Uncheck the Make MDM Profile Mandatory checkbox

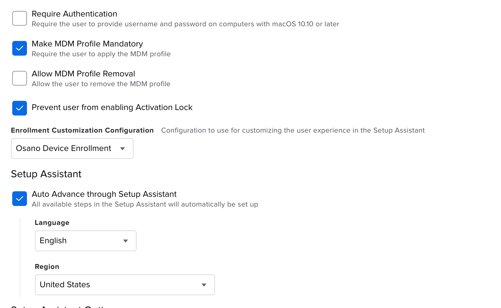point(20,48)
